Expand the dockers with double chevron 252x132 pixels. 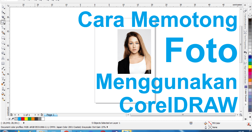coord(245,5)
